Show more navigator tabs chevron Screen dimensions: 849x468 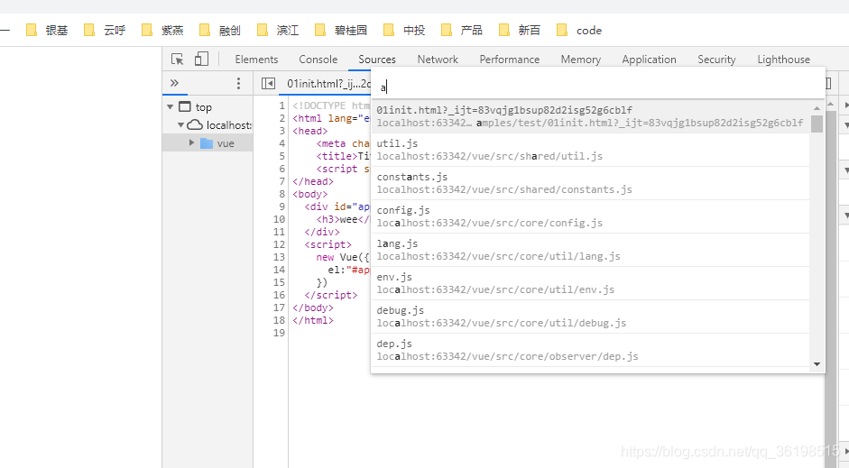[174, 83]
